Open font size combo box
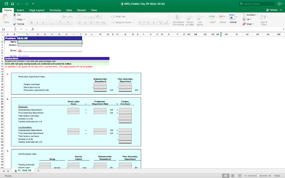Image resolution: width=285 pixels, height=178 pixels. pos(55,16)
